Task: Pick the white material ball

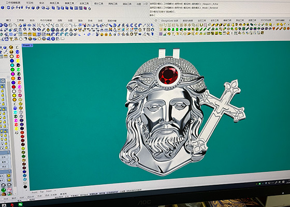Action: point(14,91)
